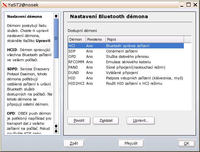Click the help panel scroll-up arrow
The height and width of the screenshot is (152, 200).
click(x=56, y=16)
